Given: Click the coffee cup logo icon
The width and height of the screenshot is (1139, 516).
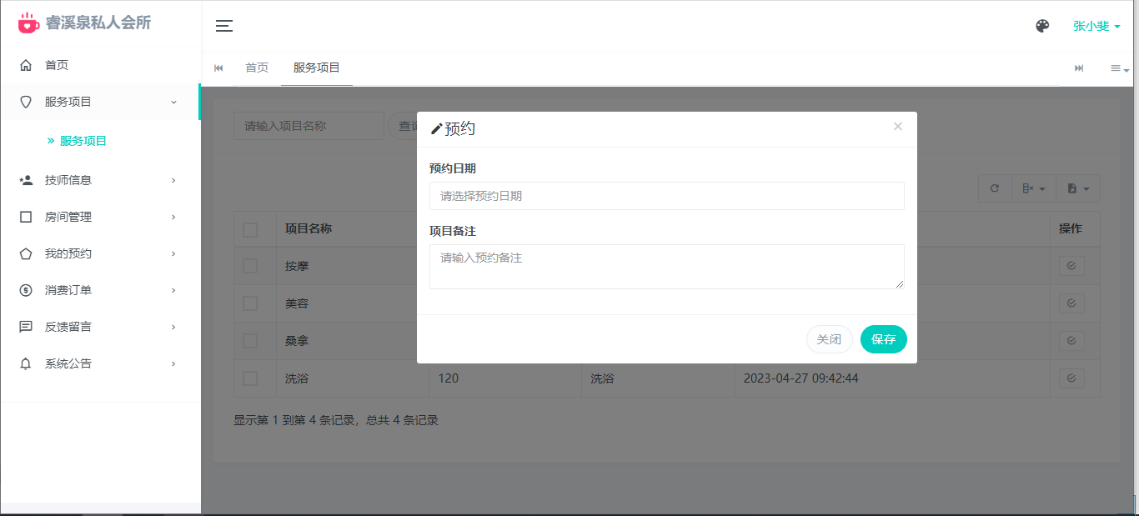Looking at the screenshot, I should coord(28,23).
